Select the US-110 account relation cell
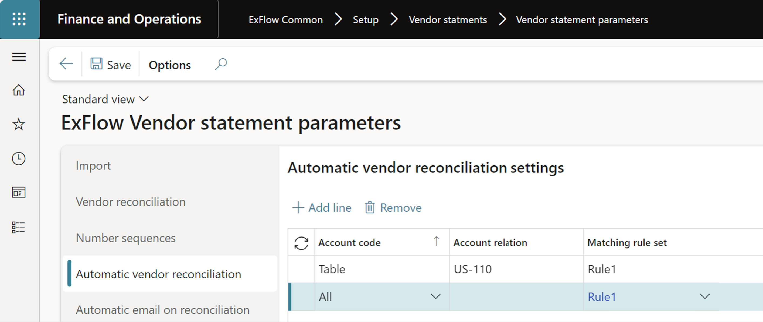This screenshot has height=322, width=763. [516, 269]
